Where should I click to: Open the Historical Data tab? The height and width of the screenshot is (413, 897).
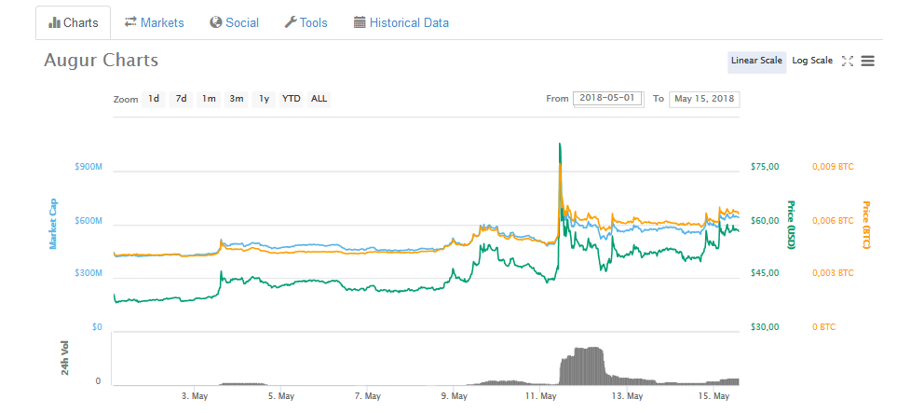pos(401,23)
